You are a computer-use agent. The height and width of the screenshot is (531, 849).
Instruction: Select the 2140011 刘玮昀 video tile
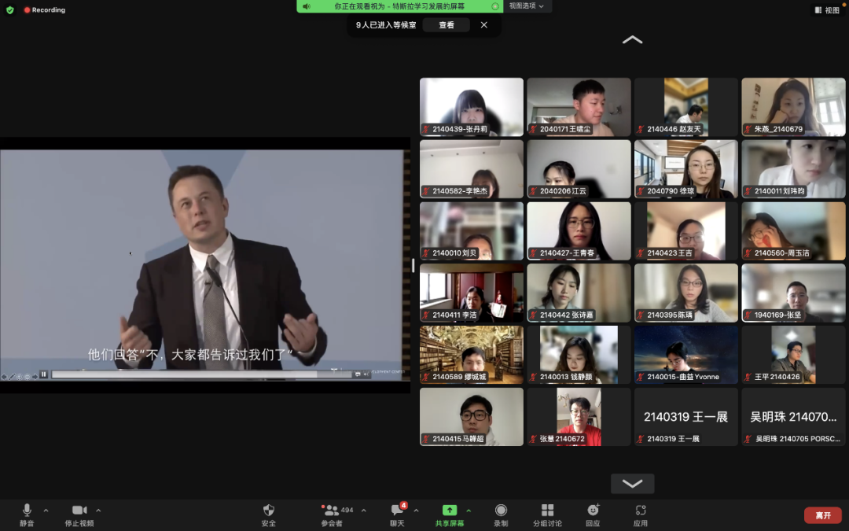pos(793,168)
